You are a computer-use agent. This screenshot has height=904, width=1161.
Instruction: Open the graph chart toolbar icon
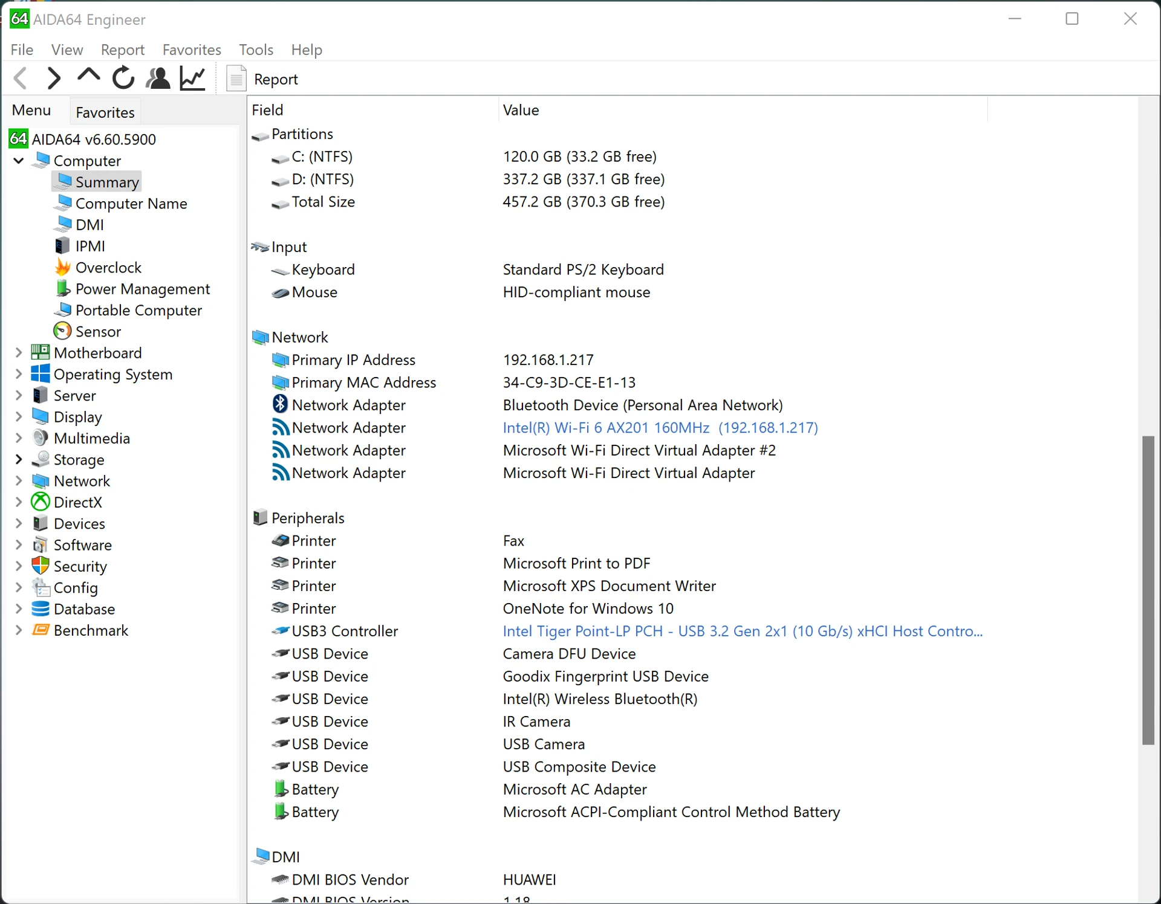point(193,79)
